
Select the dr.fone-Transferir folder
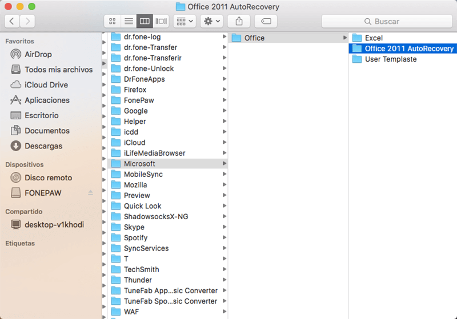click(167, 58)
